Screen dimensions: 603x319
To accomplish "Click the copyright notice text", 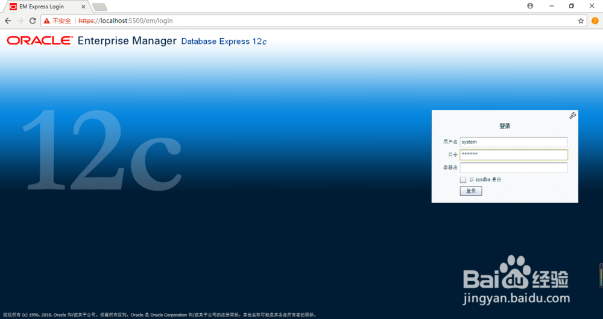I will 159,315.
